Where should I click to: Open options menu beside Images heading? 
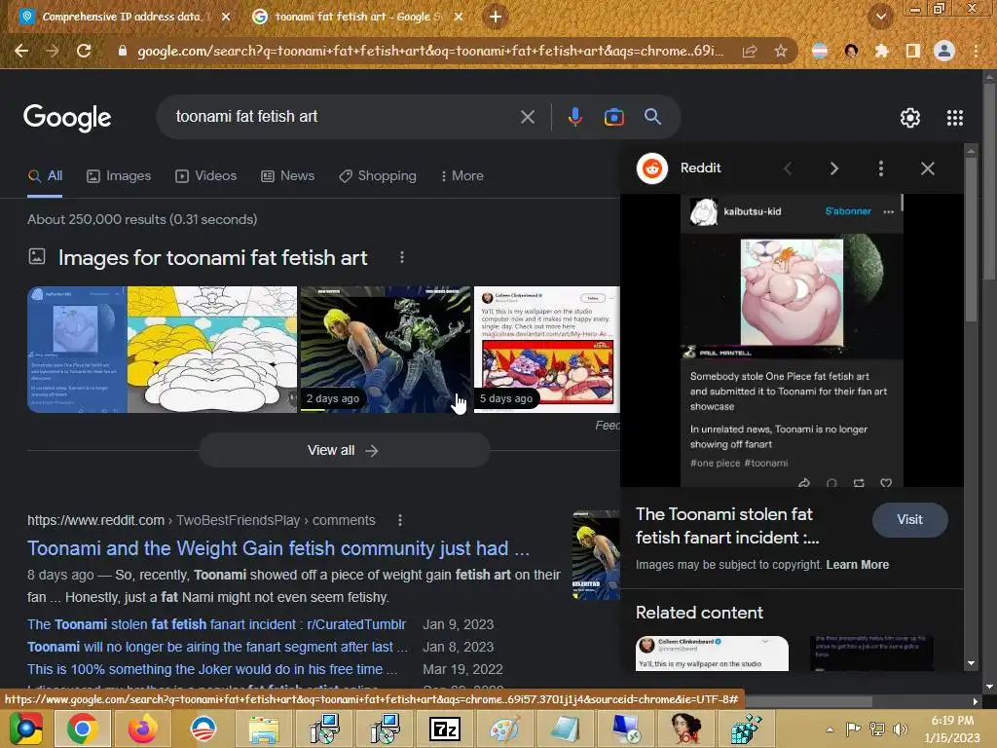coord(401,257)
